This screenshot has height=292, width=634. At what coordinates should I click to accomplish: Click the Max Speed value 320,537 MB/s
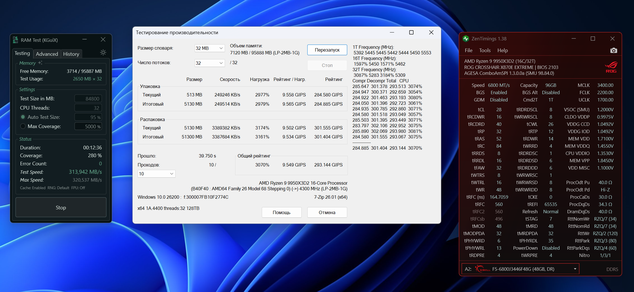click(x=87, y=180)
